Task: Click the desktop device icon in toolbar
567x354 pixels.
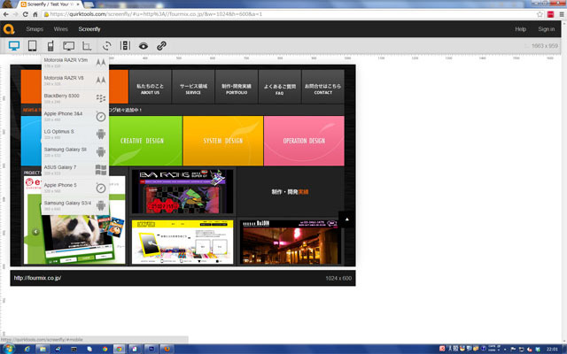Action: (x=14, y=46)
